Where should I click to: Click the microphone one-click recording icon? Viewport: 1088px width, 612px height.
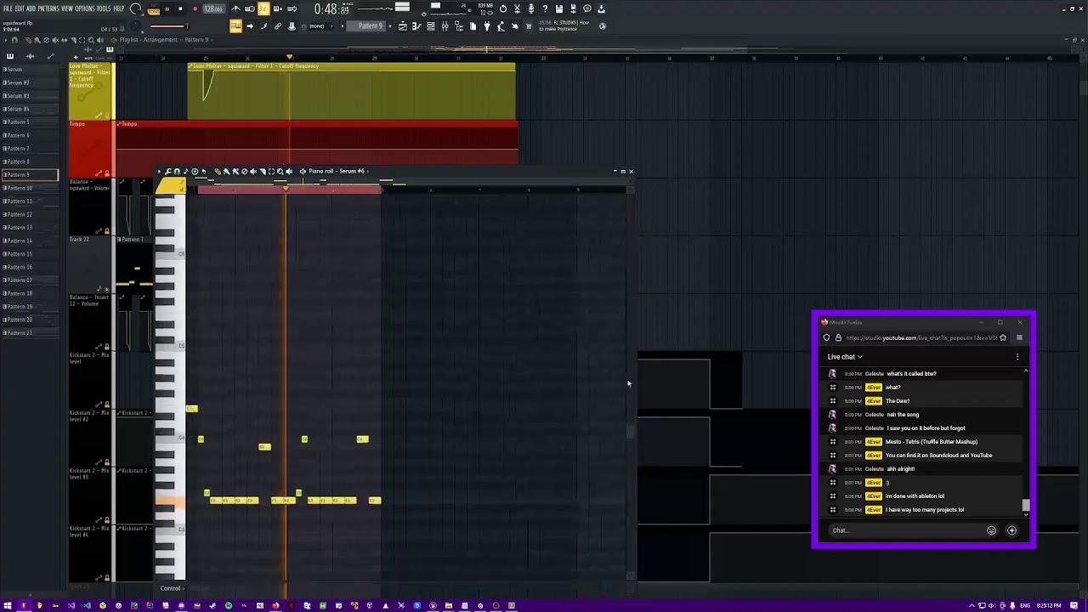(x=530, y=8)
